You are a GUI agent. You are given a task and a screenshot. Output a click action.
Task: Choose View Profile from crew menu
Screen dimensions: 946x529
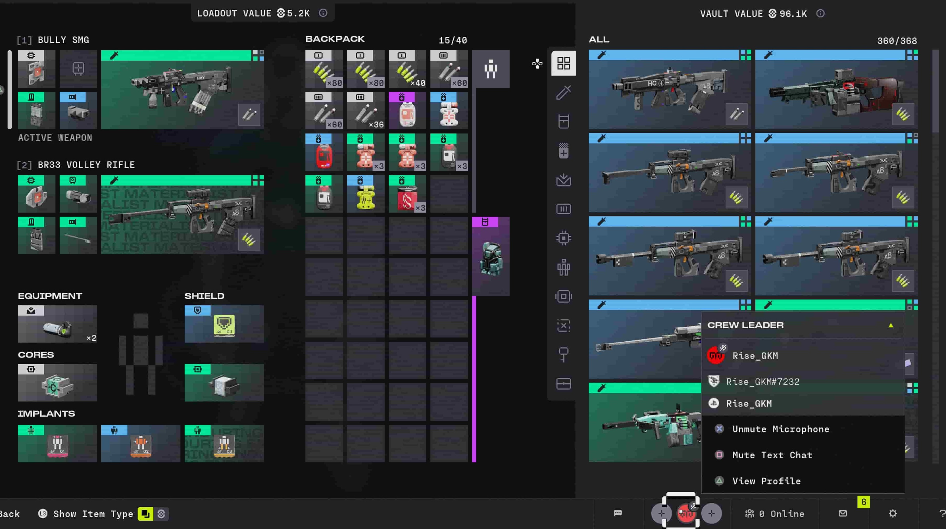[x=766, y=481]
